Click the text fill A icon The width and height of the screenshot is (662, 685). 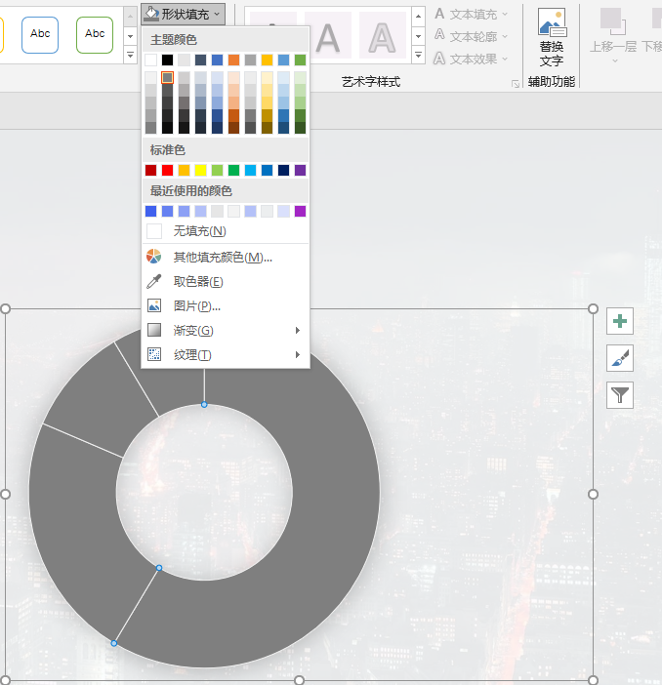[439, 14]
